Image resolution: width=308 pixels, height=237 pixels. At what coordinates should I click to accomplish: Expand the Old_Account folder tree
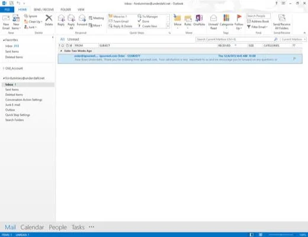[4, 68]
